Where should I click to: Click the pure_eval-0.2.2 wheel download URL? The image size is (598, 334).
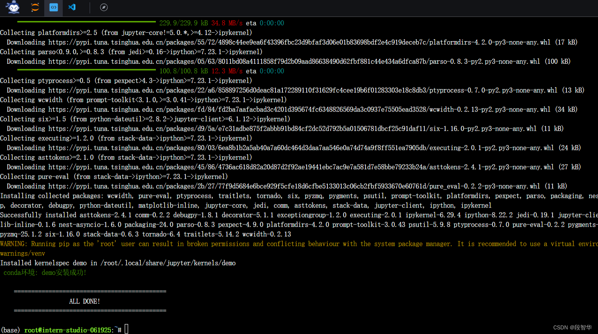(294, 186)
